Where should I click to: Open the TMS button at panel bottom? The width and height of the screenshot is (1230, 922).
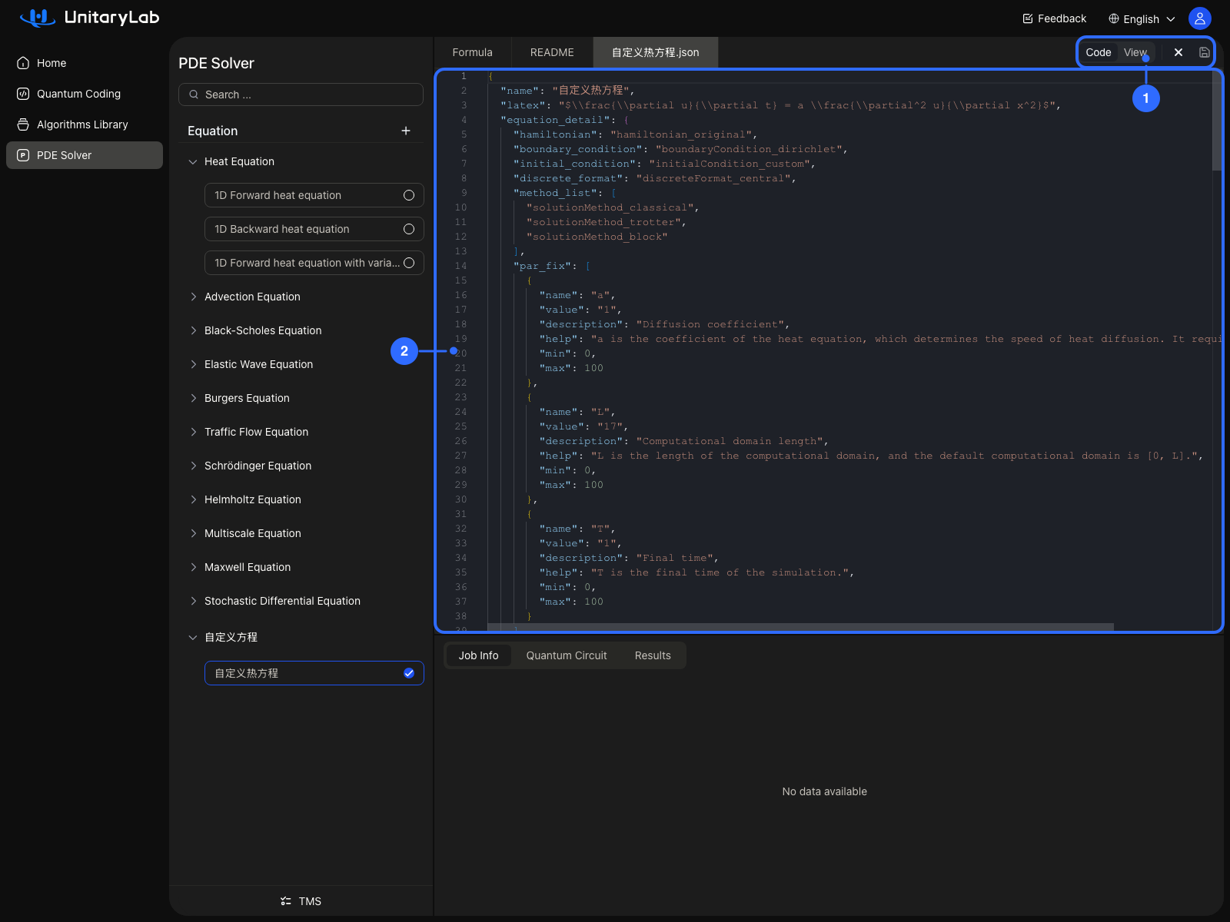(301, 901)
